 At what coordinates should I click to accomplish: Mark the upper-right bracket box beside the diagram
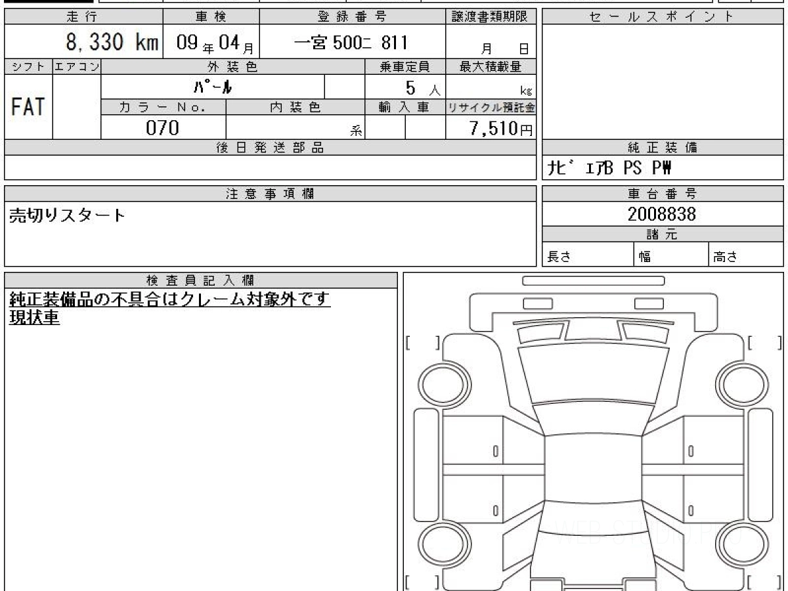click(764, 343)
